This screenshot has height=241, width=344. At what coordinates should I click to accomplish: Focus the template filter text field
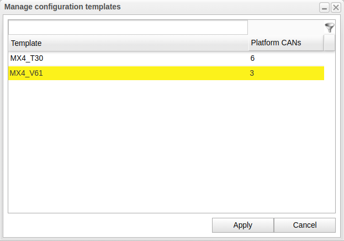(x=128, y=28)
